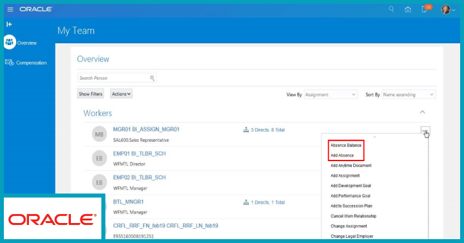464x243 pixels.
Task: Choose Add to Succession Plan
Action: tap(351, 206)
